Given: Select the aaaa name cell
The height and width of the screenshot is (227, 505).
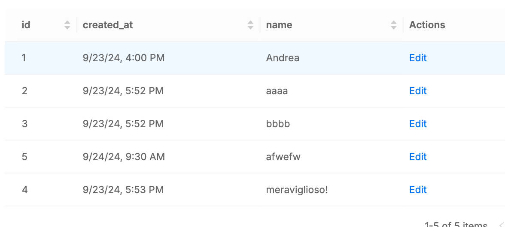Looking at the screenshot, I should (277, 91).
